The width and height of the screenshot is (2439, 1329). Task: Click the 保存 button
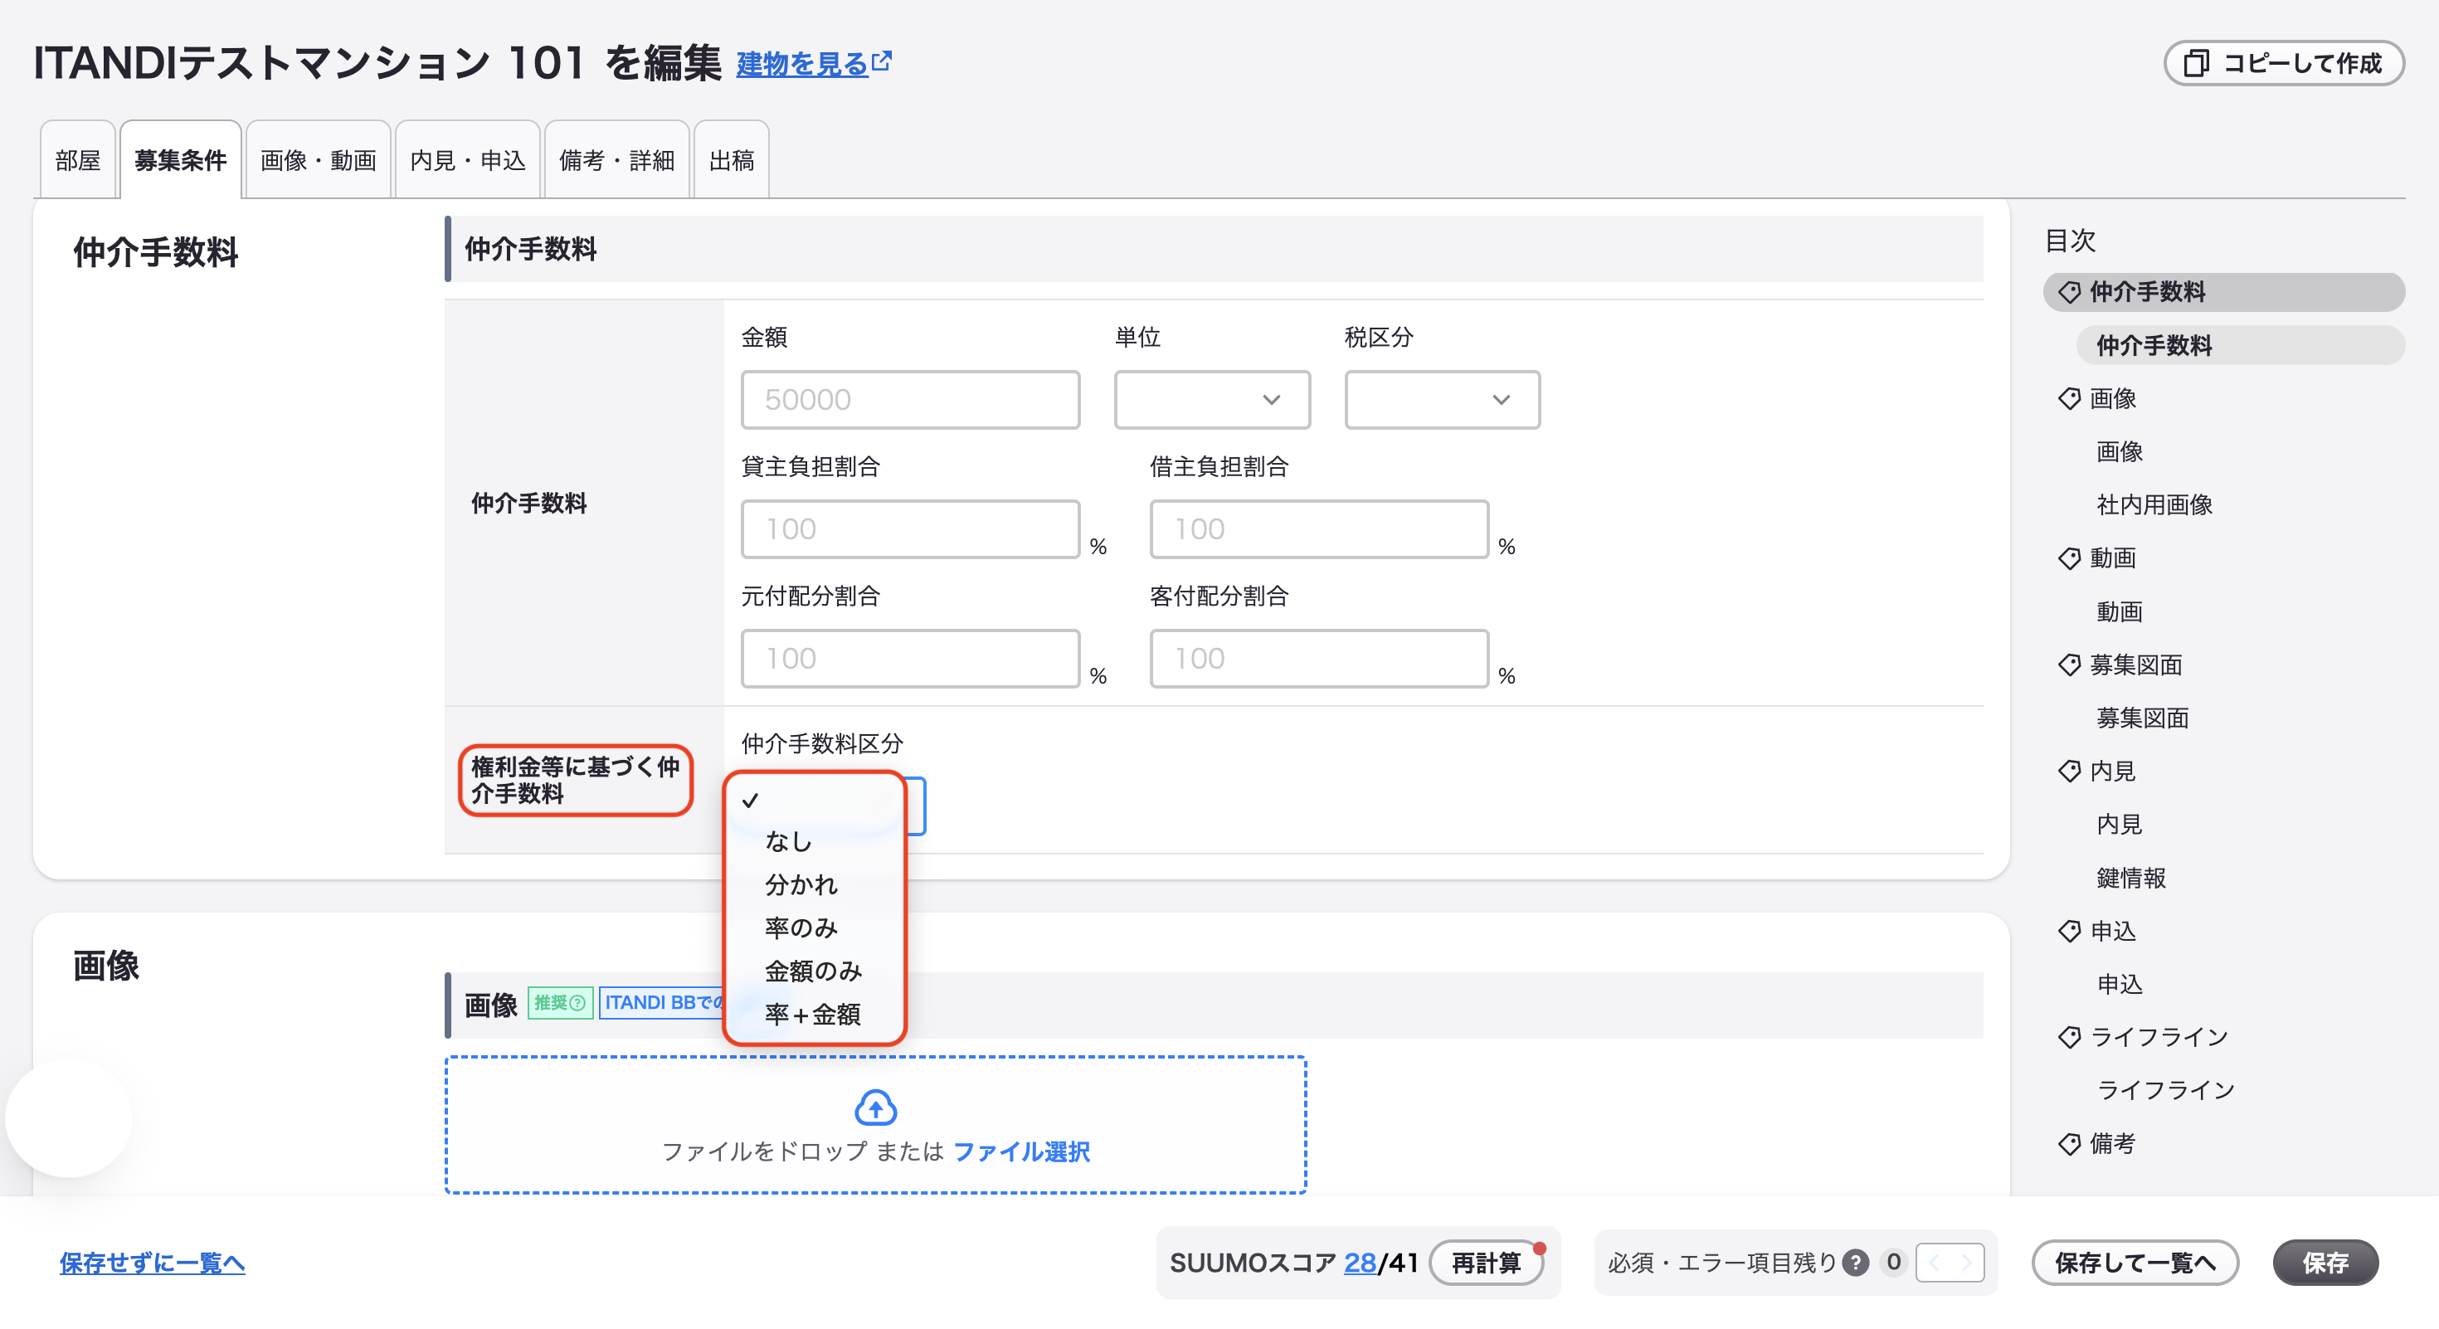(2325, 1263)
